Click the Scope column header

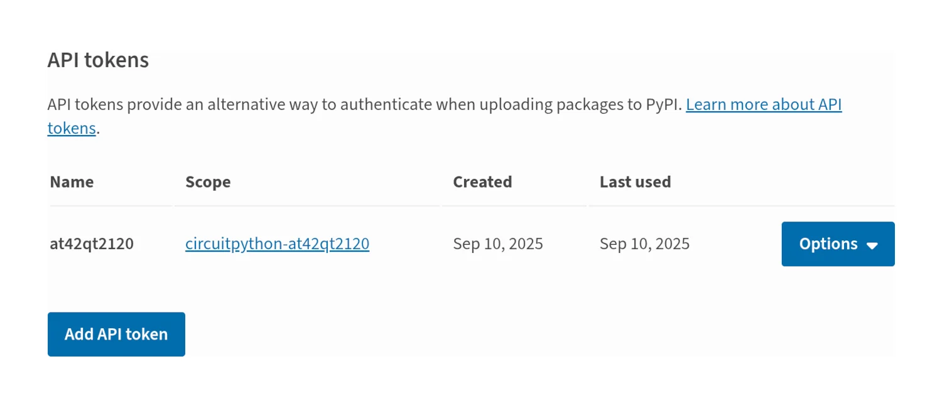tap(208, 182)
